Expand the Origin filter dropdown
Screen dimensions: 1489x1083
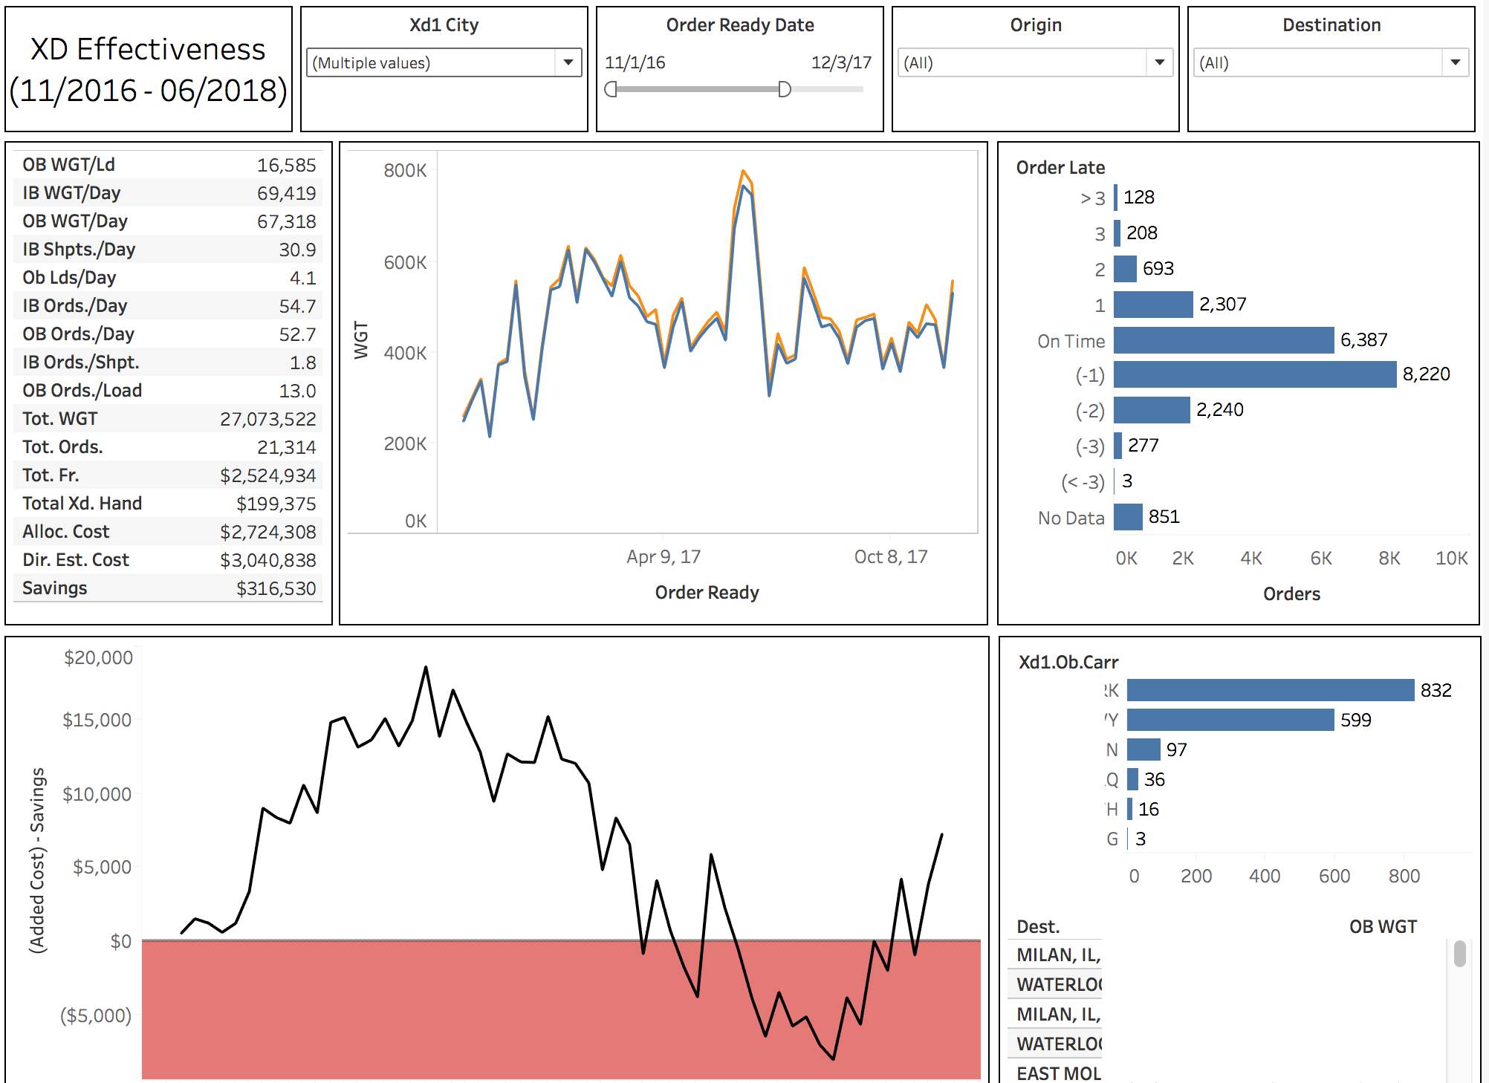click(x=1159, y=62)
